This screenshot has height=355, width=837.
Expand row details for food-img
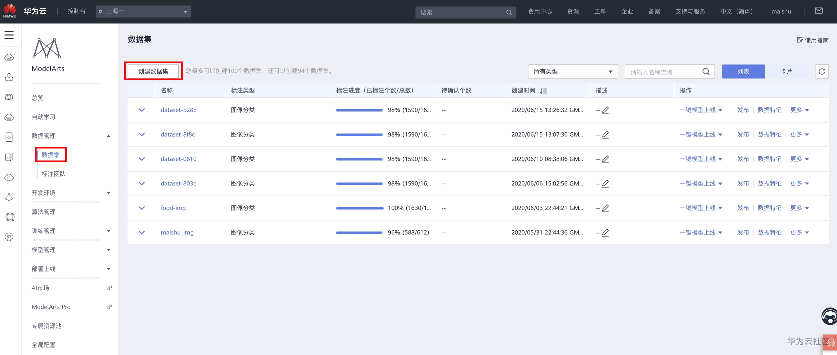coord(142,208)
